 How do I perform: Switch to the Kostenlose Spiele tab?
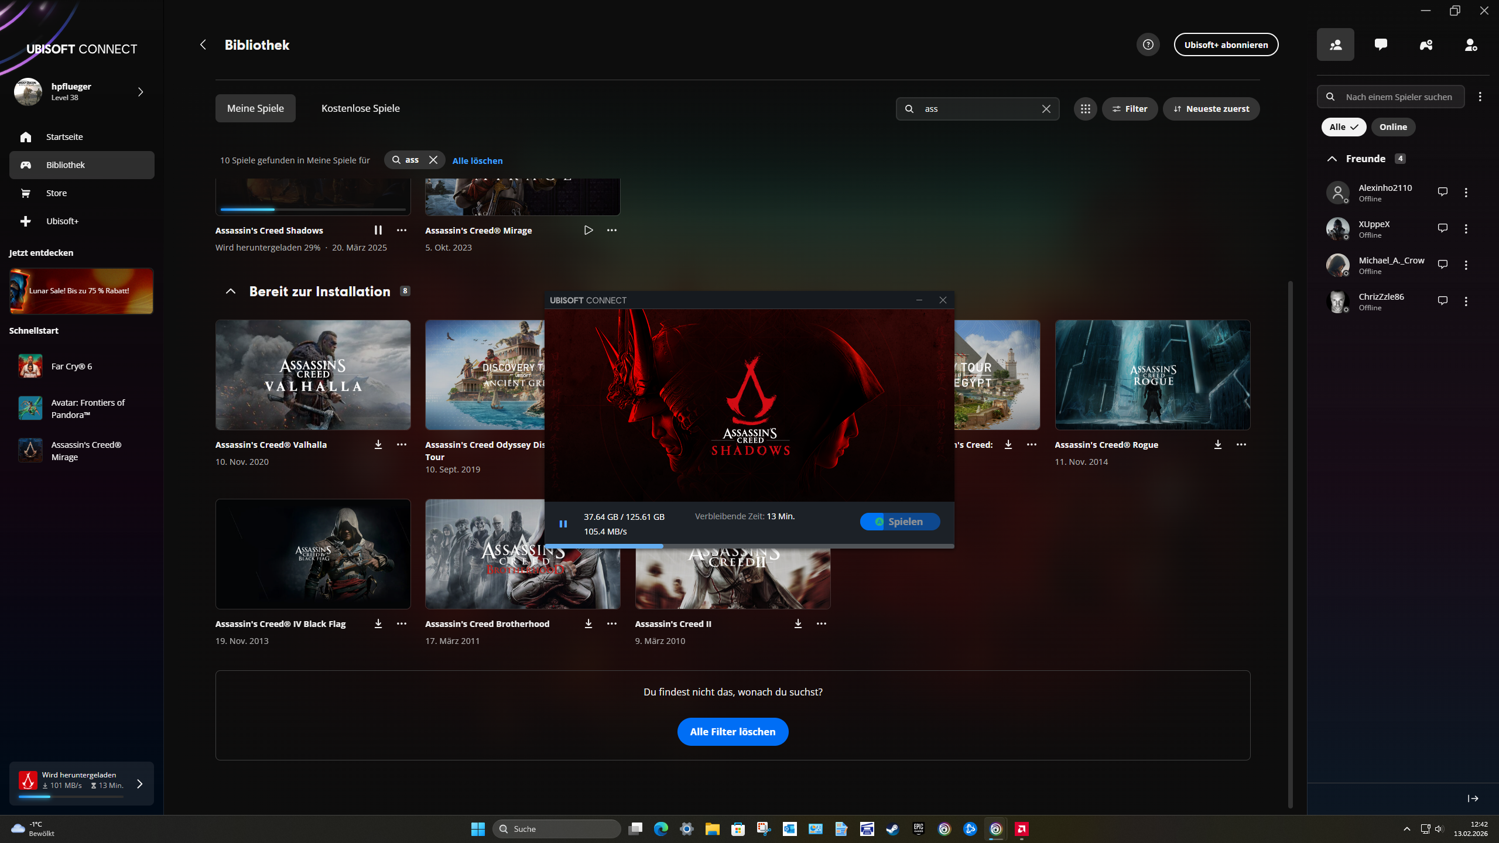coord(360,108)
